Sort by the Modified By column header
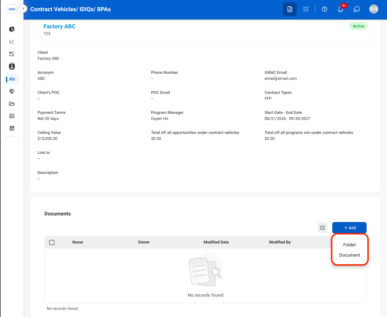The width and height of the screenshot is (387, 317). pyautogui.click(x=280, y=242)
